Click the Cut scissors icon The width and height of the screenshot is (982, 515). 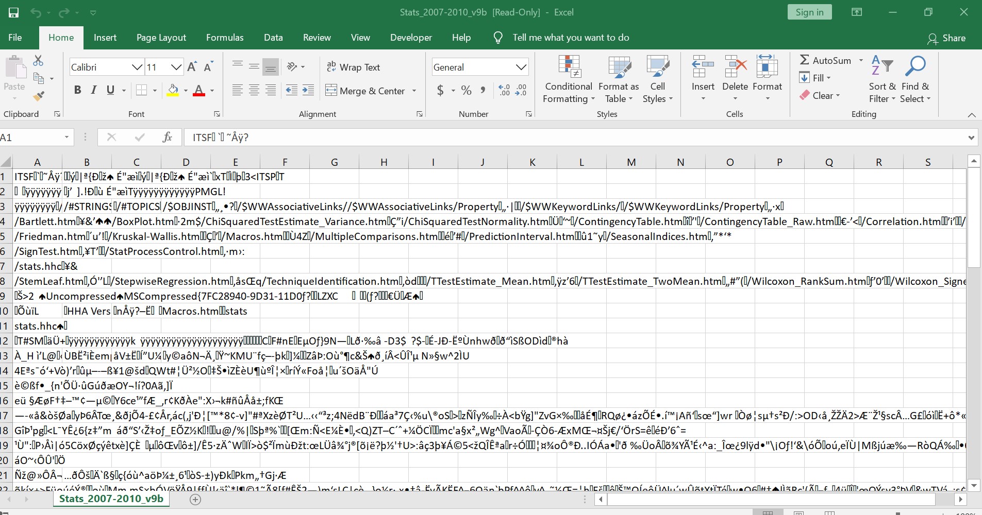click(x=38, y=61)
